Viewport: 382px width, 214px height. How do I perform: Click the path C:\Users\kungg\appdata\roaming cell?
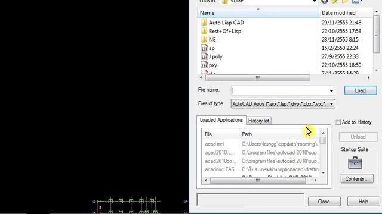click(x=280, y=144)
